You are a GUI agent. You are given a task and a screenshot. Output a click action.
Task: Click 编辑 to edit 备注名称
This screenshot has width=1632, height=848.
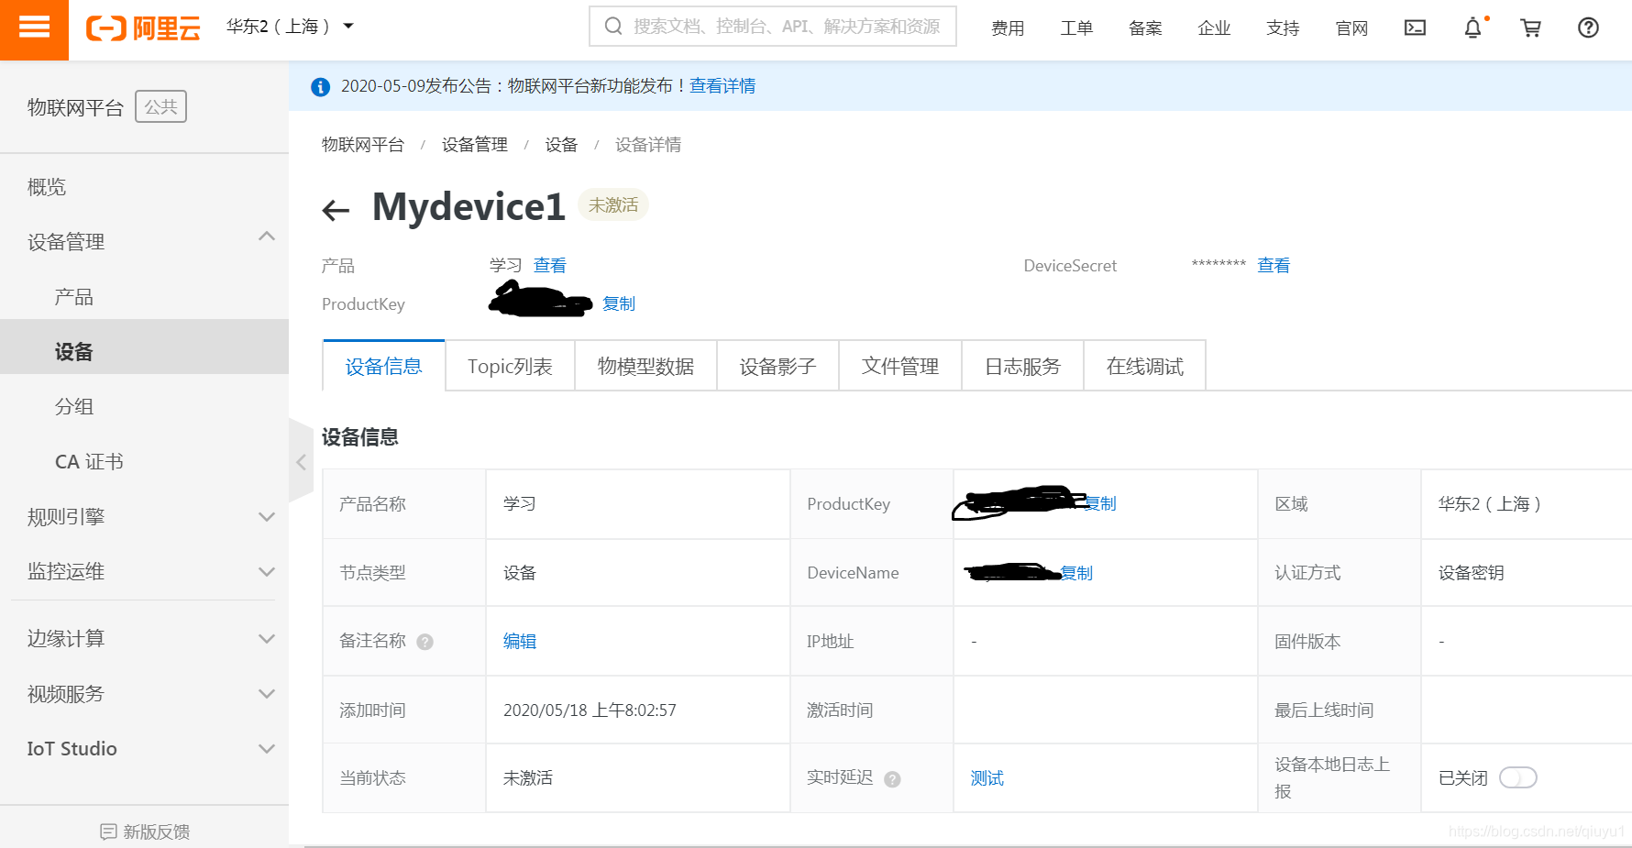520,642
